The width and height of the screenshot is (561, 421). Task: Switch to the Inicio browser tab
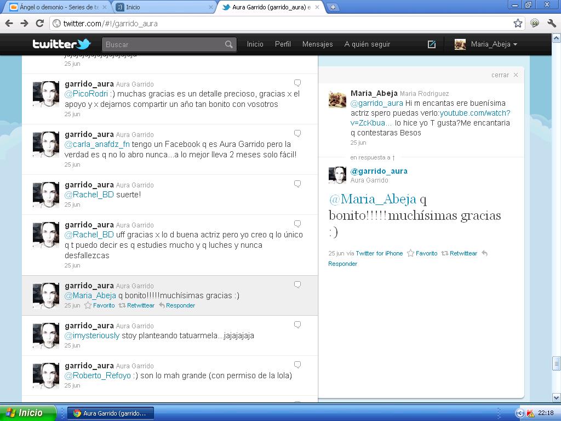[x=163, y=7]
